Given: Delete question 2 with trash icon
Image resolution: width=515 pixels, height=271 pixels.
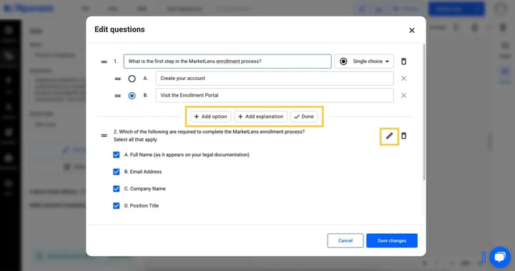Looking at the screenshot, I should tap(403, 136).
